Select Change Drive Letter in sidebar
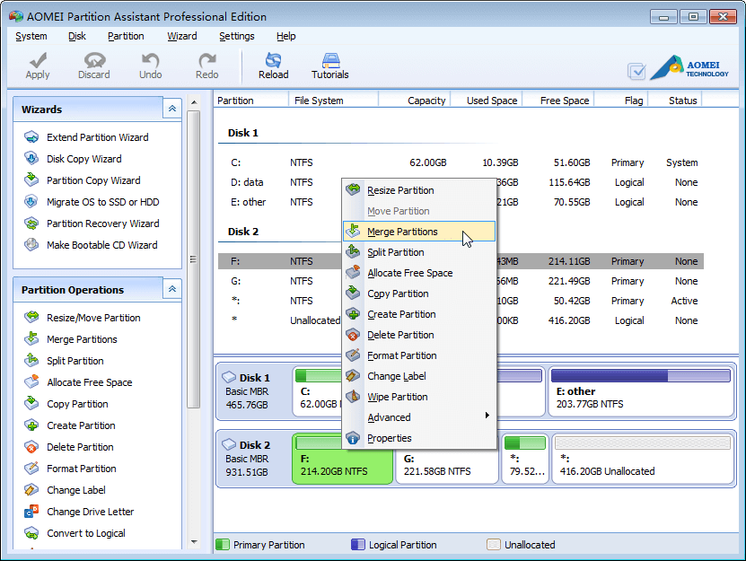 pos(90,512)
